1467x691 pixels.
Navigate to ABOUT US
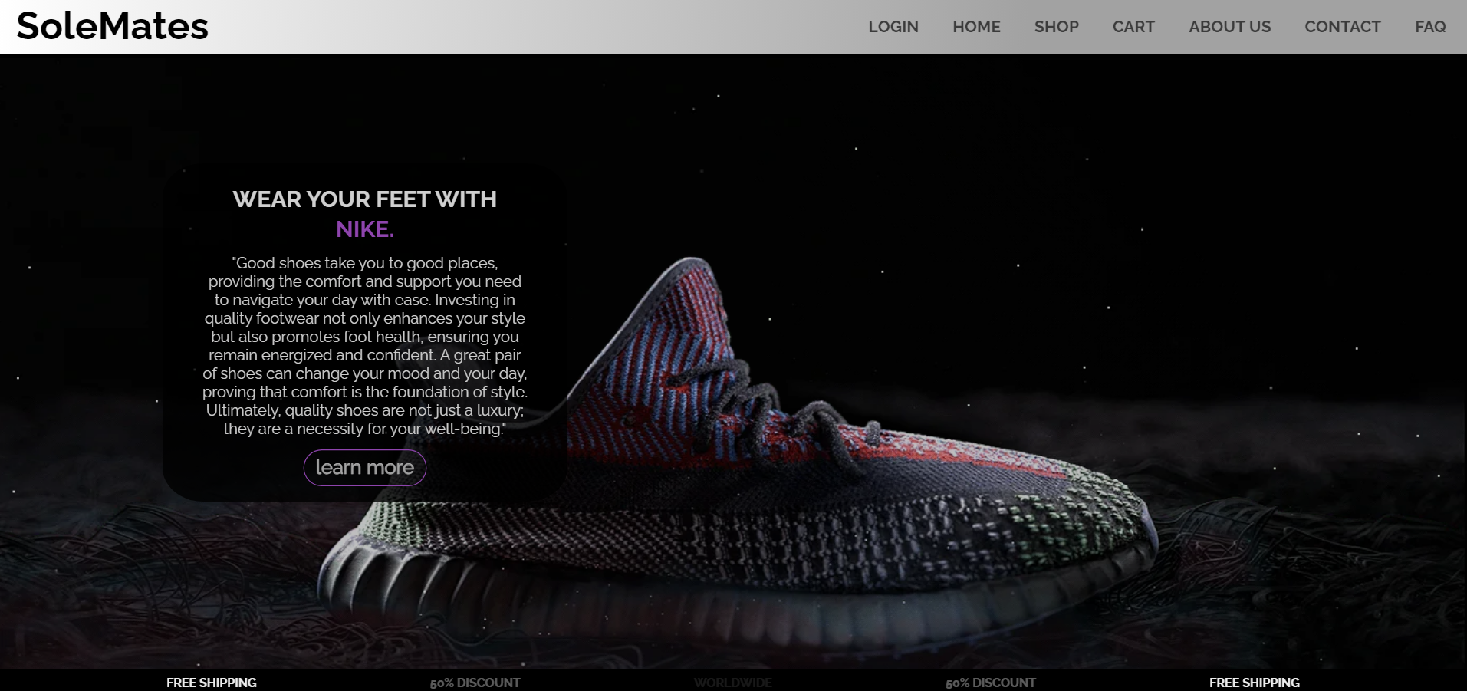[x=1229, y=27]
